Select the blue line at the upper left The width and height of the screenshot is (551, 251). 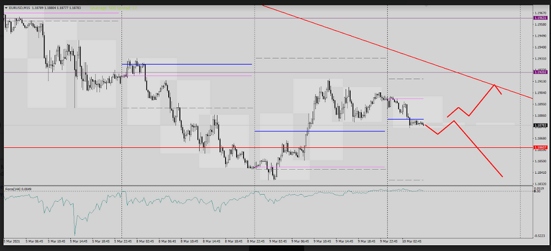point(186,64)
